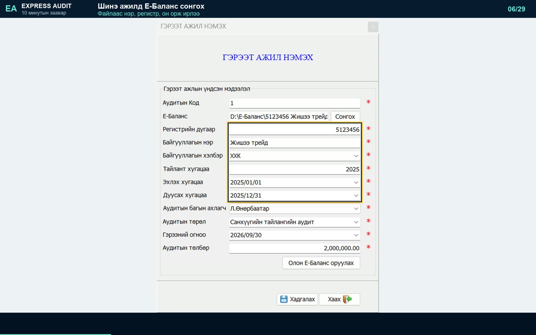Screen dimensions: 536x335
Task: Open the Гэрээний огноо date dropdown
Action: (x=356, y=235)
